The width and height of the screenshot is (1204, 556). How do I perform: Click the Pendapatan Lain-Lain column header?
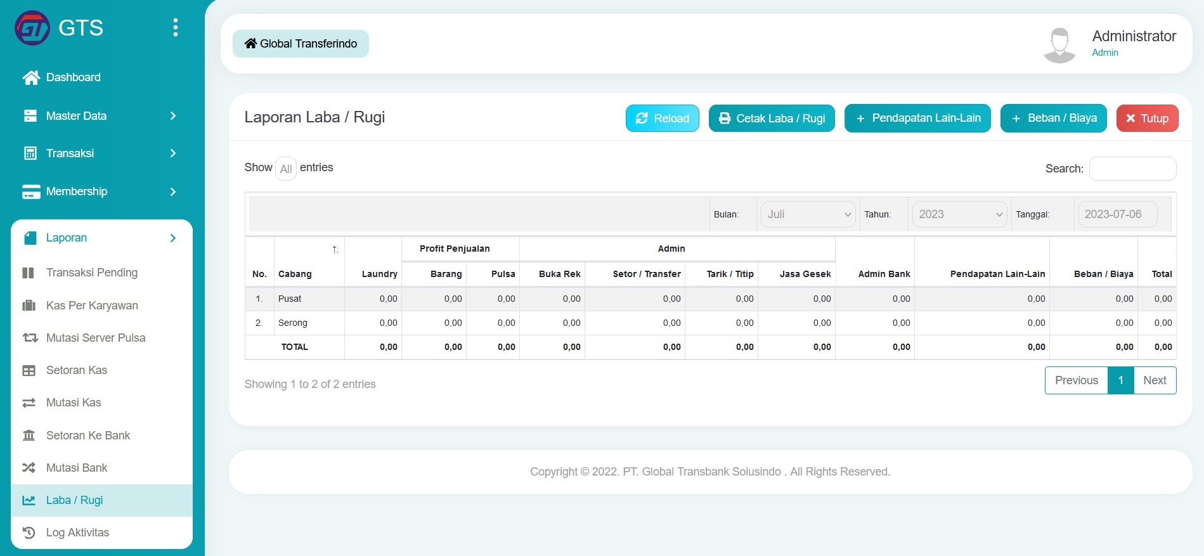(x=982, y=262)
